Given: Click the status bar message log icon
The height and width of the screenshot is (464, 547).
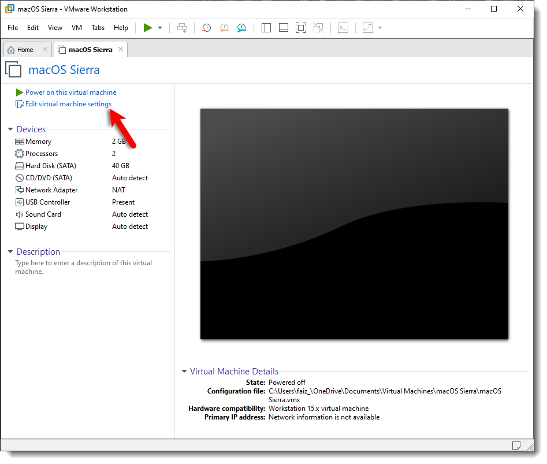Looking at the screenshot, I should coord(516,446).
